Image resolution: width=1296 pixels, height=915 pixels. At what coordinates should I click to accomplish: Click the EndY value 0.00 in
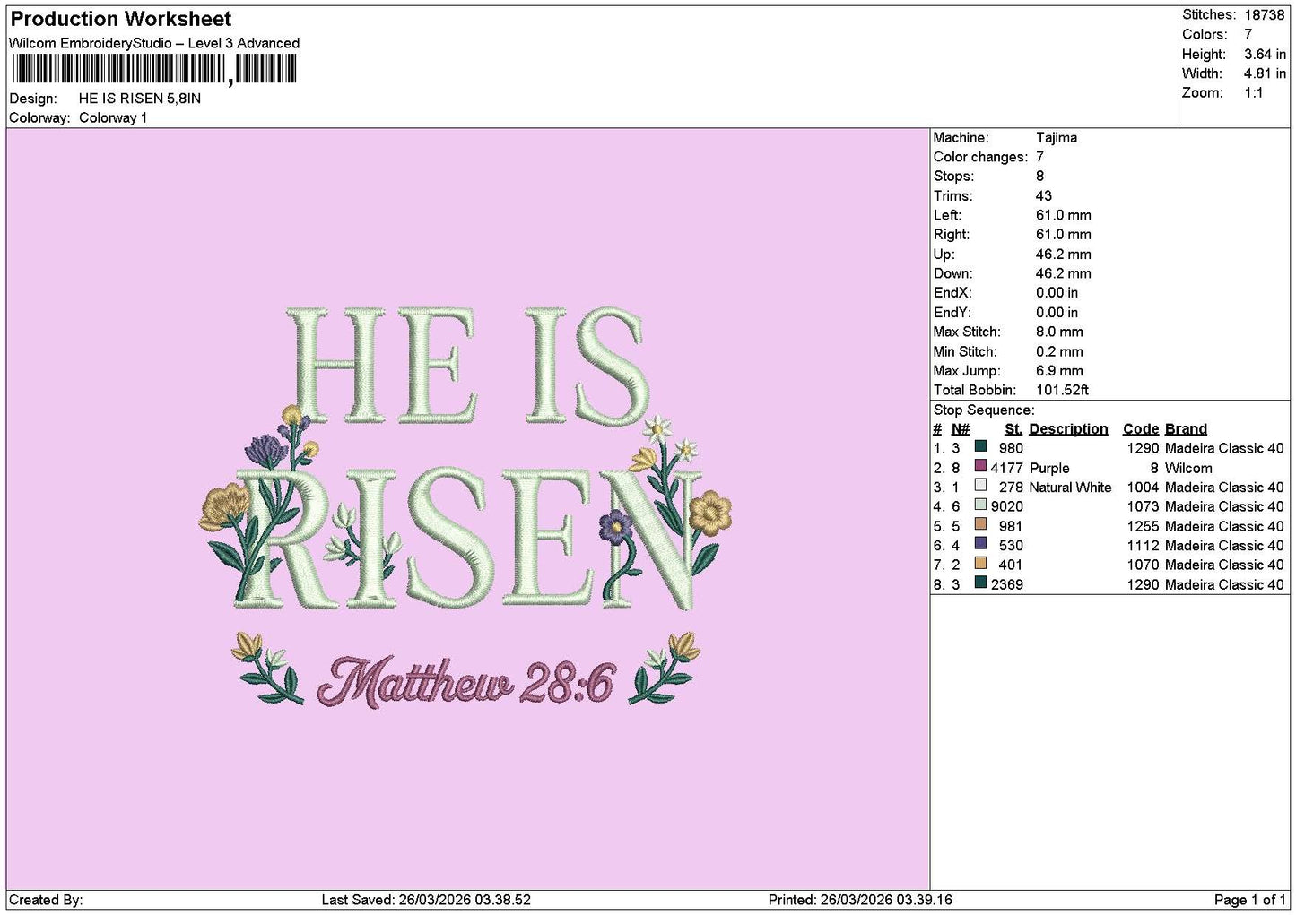1057,312
